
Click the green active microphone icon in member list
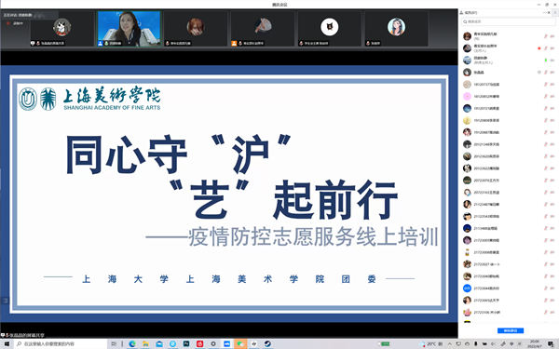[545, 60]
